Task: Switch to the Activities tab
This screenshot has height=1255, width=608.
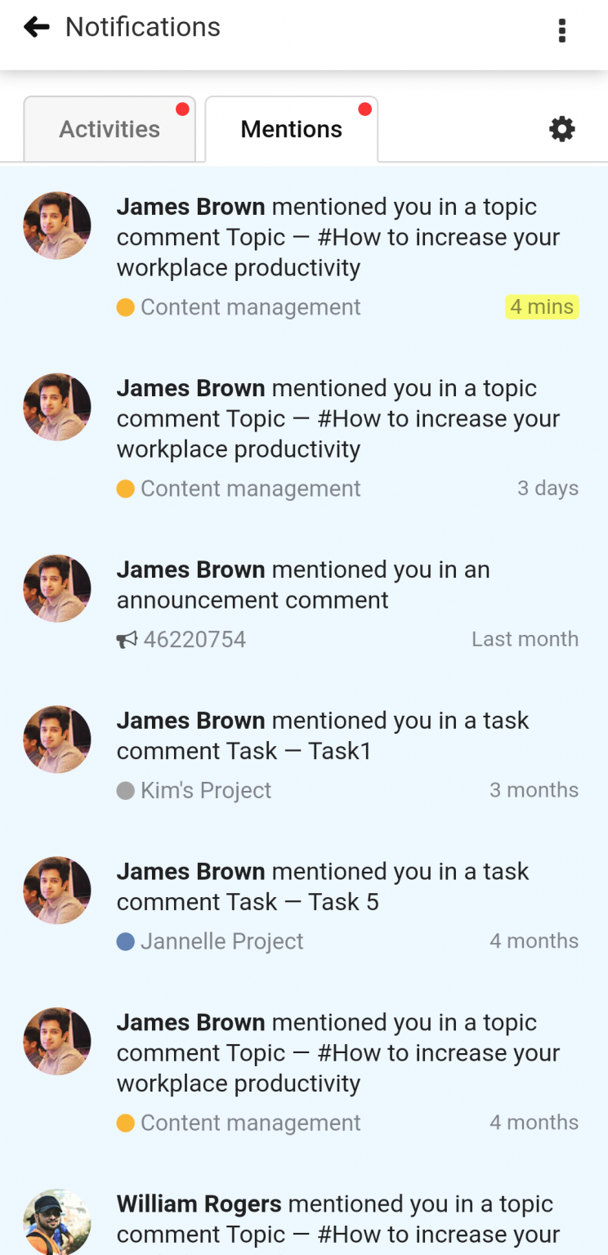Action: 109,128
